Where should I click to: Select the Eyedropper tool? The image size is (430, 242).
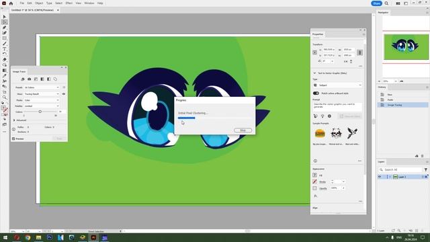click(5, 76)
